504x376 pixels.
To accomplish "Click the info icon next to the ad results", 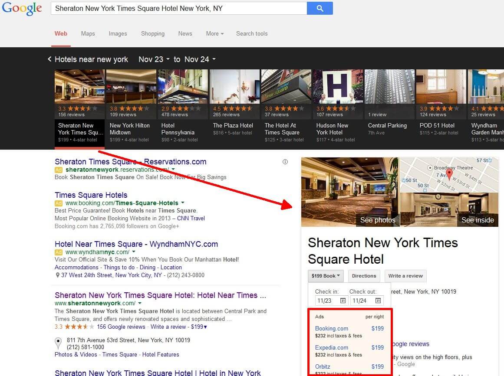I will [285, 161].
